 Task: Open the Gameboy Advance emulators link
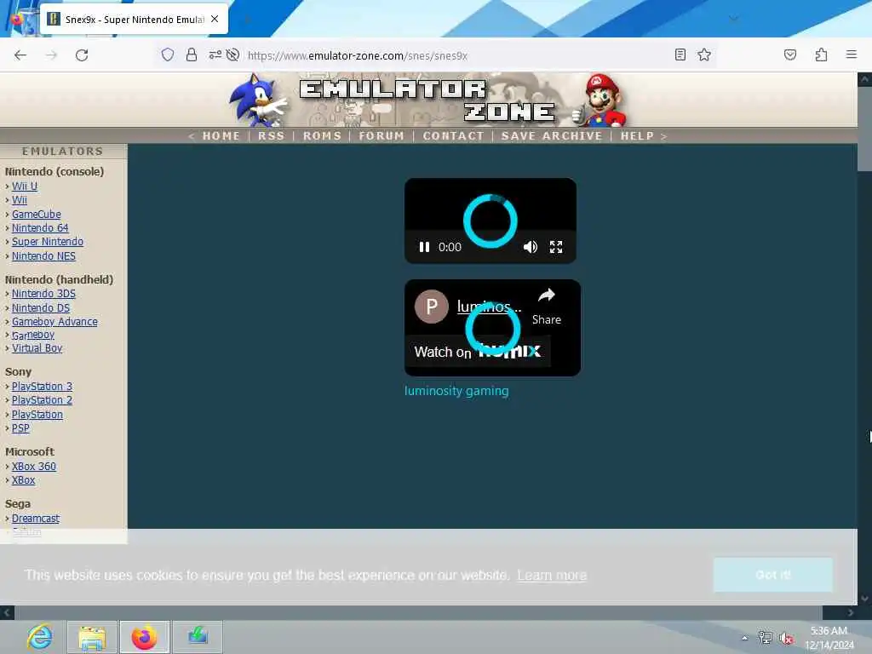tap(54, 321)
